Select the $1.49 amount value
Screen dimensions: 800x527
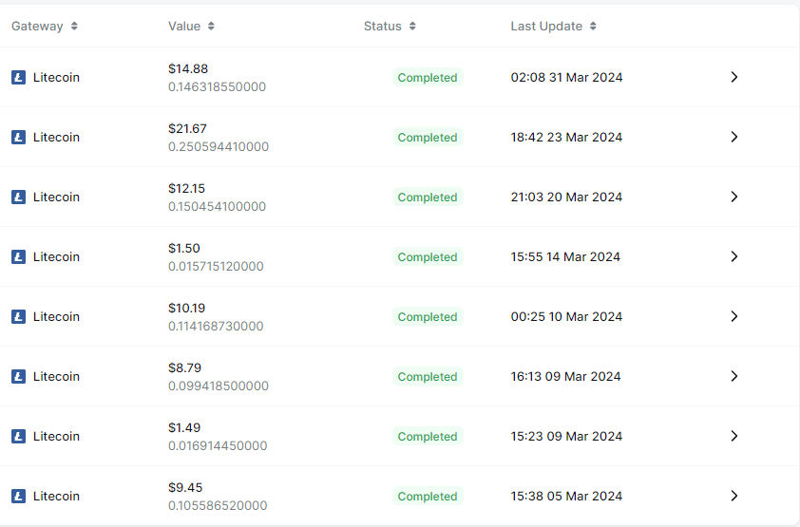[184, 428]
